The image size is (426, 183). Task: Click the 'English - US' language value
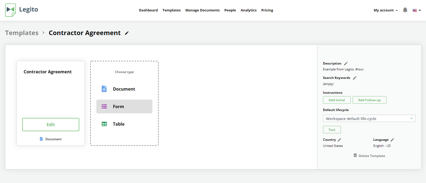click(382, 146)
